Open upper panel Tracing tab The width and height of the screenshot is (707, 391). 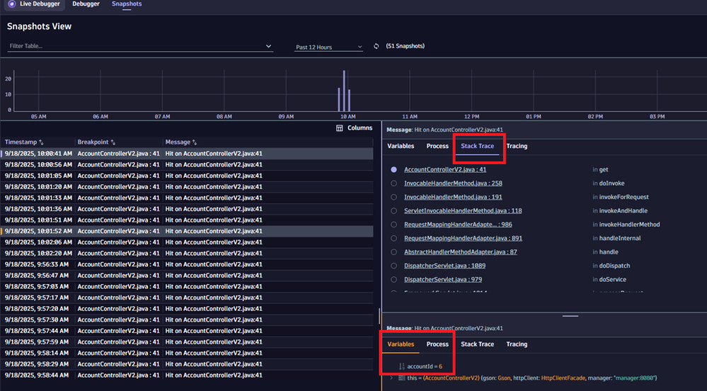[517, 147]
